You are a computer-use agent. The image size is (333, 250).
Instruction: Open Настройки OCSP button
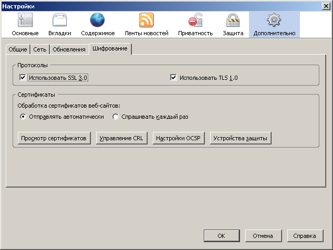[x=179, y=138]
